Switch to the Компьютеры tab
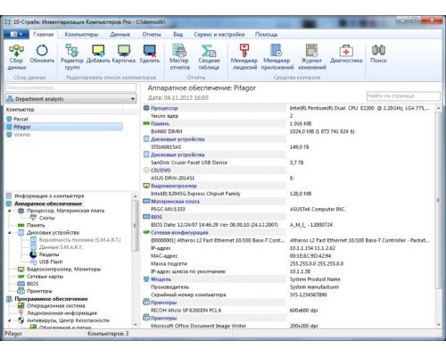Viewport: 446px width, 357px height. (x=81, y=35)
